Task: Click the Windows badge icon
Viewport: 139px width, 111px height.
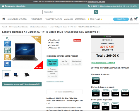Action: [7, 64]
